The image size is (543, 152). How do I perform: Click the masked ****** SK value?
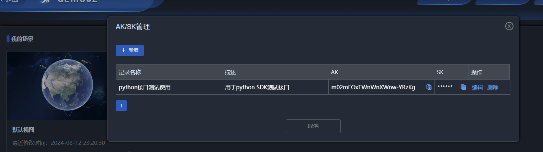coord(445,87)
